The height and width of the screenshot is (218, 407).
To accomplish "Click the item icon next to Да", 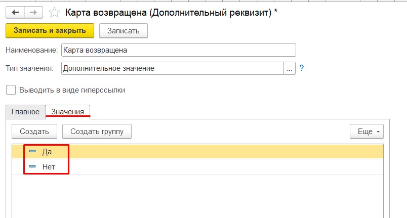I will [x=32, y=151].
